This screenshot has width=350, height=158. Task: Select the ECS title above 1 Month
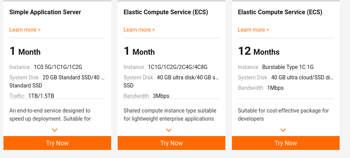pyautogui.click(x=166, y=12)
